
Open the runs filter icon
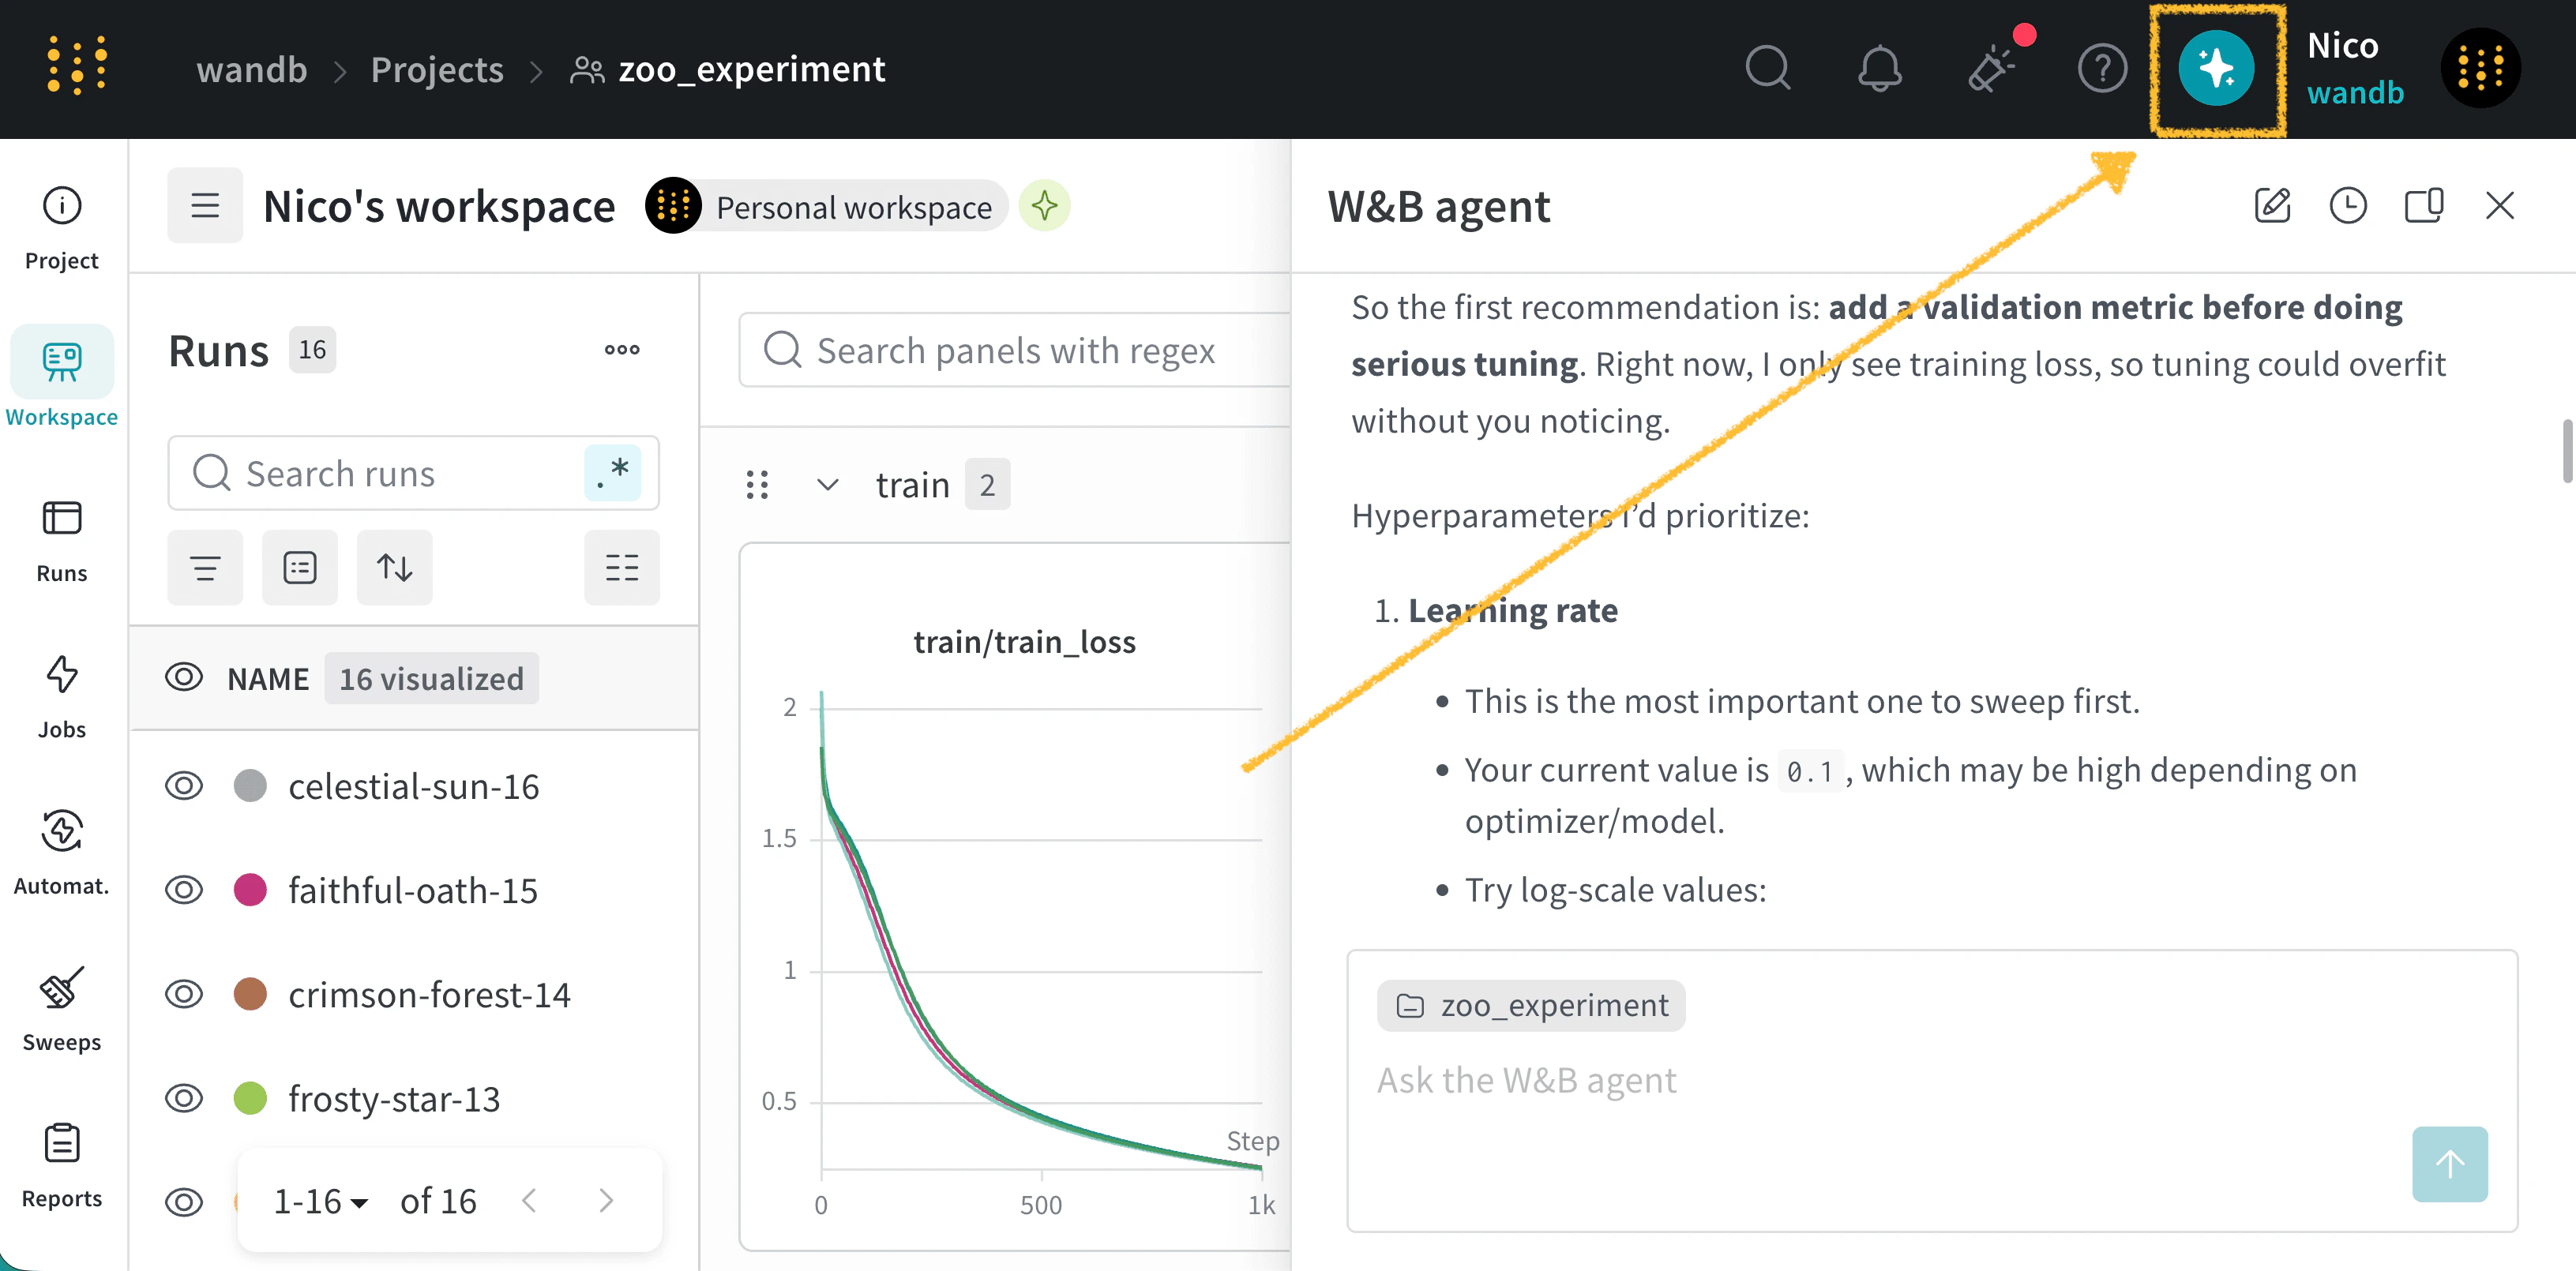coord(205,567)
